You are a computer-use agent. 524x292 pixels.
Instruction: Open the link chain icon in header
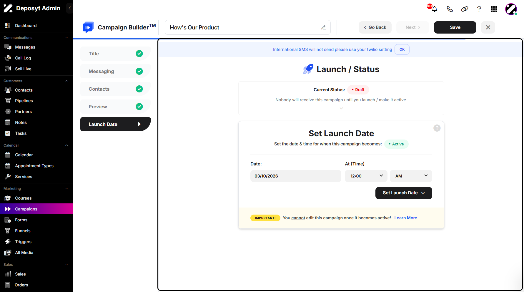coord(465,9)
